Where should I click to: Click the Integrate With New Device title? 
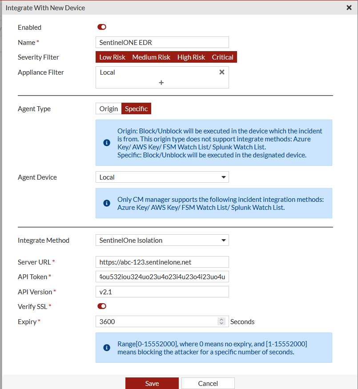click(45, 8)
